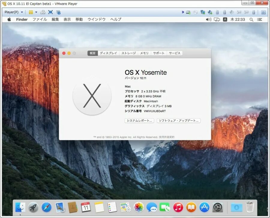Image resolution: width=270 pixels, height=218 pixels.
Task: Click ソフトウェア・アップデート... button
Action: coord(178,121)
